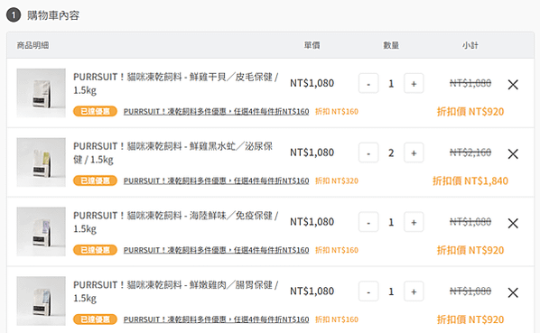
Task: Decrease quantity of 鮮雞黑水虻 item
Action: (x=368, y=153)
